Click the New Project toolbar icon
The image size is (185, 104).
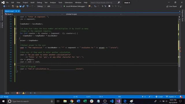pos(13,6)
